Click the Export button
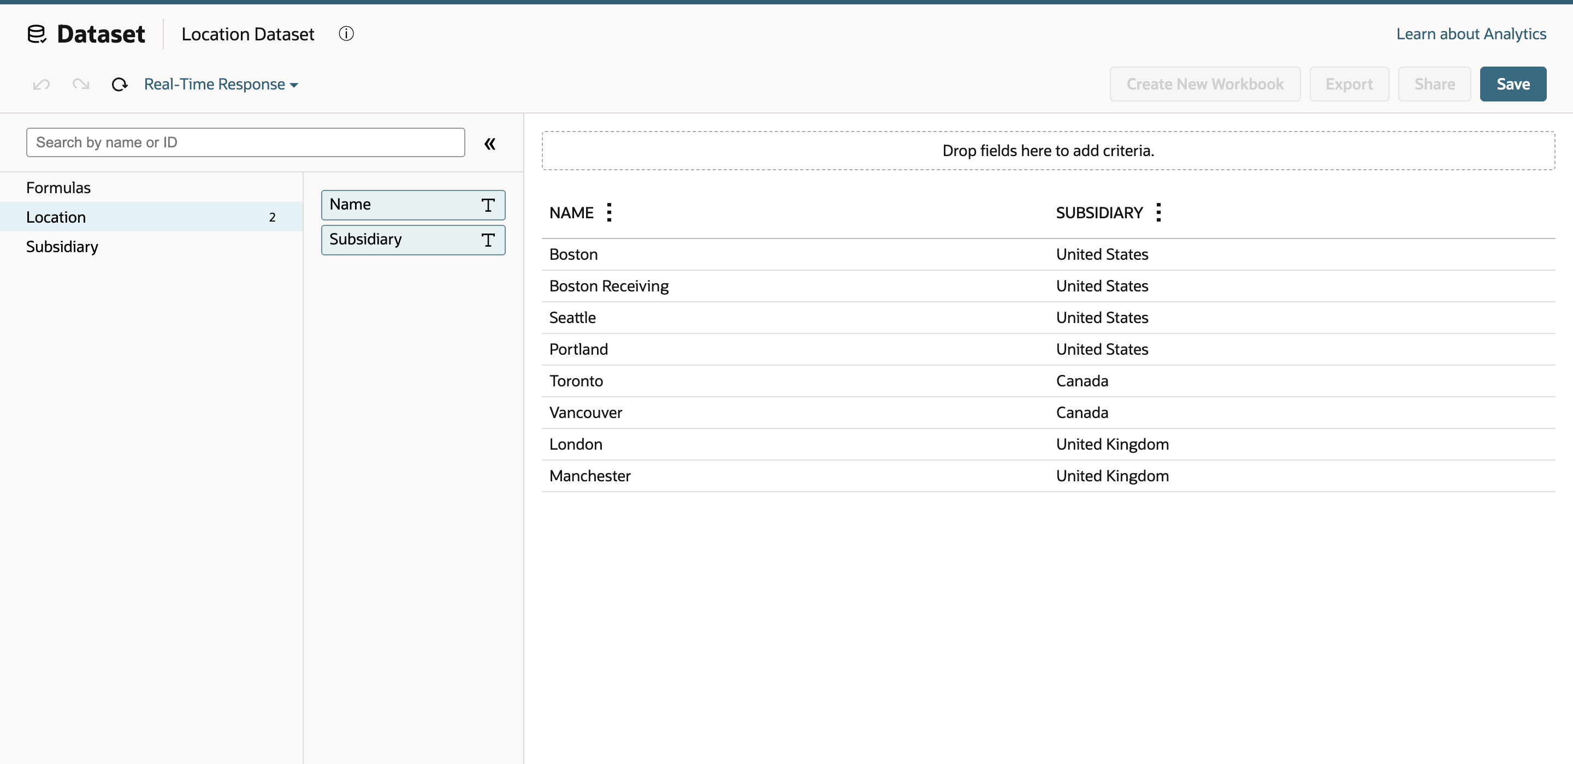The height and width of the screenshot is (764, 1573). tap(1349, 83)
